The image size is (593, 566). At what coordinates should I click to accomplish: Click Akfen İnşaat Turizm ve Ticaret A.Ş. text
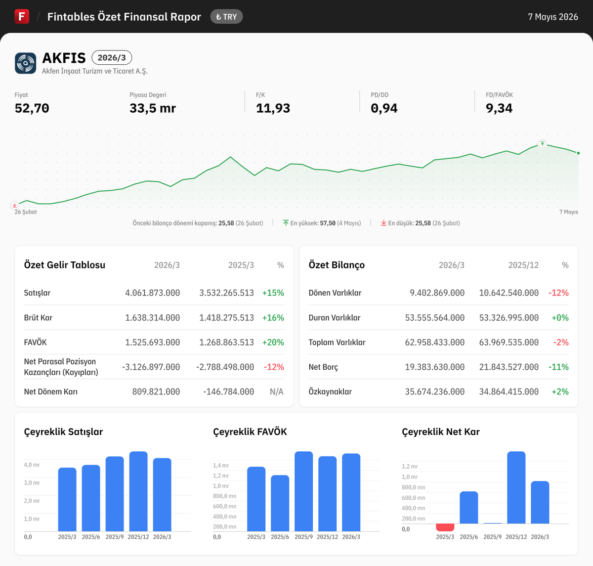95,71
